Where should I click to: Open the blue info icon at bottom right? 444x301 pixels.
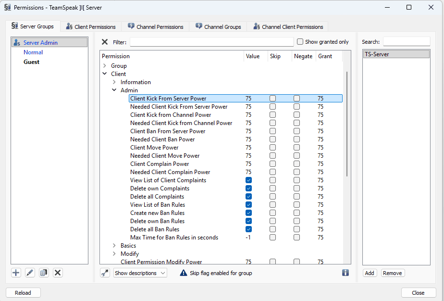click(345, 273)
